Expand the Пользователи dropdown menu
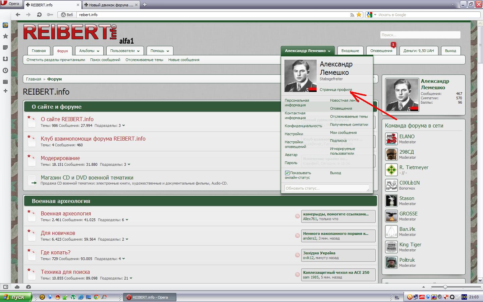 (x=125, y=51)
